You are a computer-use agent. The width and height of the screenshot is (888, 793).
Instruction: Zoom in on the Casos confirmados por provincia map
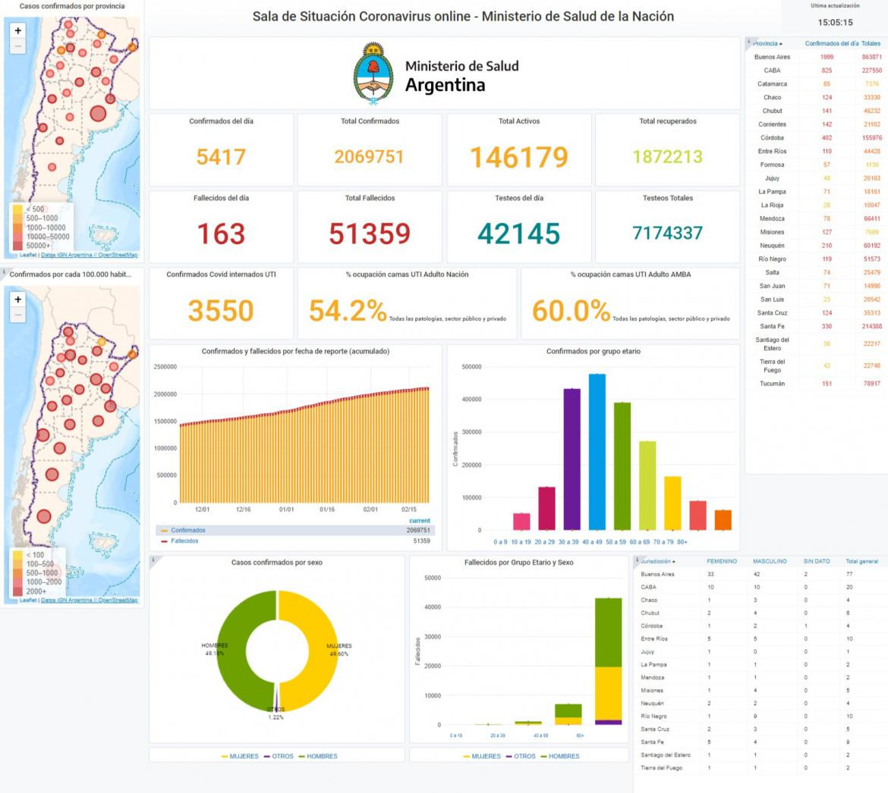pyautogui.click(x=18, y=30)
